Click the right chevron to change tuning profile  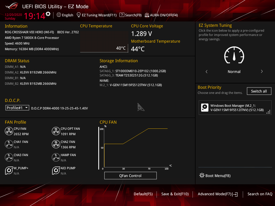point(262,72)
